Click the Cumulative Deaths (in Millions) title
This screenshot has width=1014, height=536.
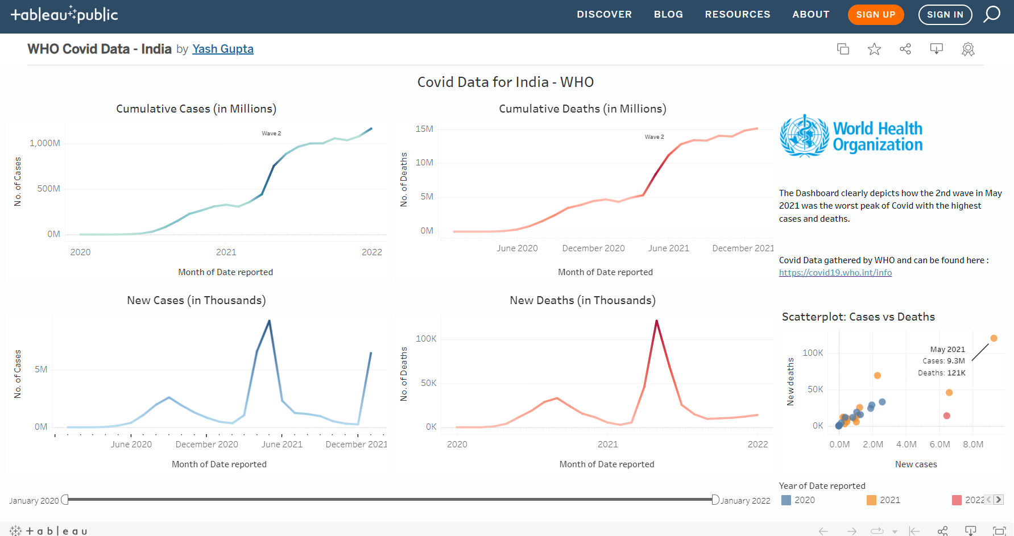click(x=583, y=109)
